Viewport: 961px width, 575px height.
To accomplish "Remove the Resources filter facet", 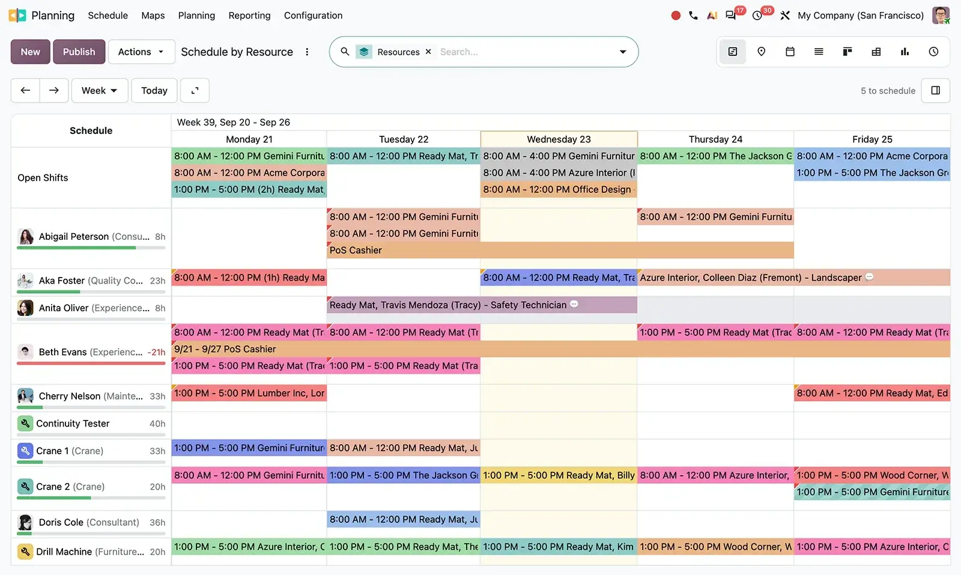I will coord(428,52).
